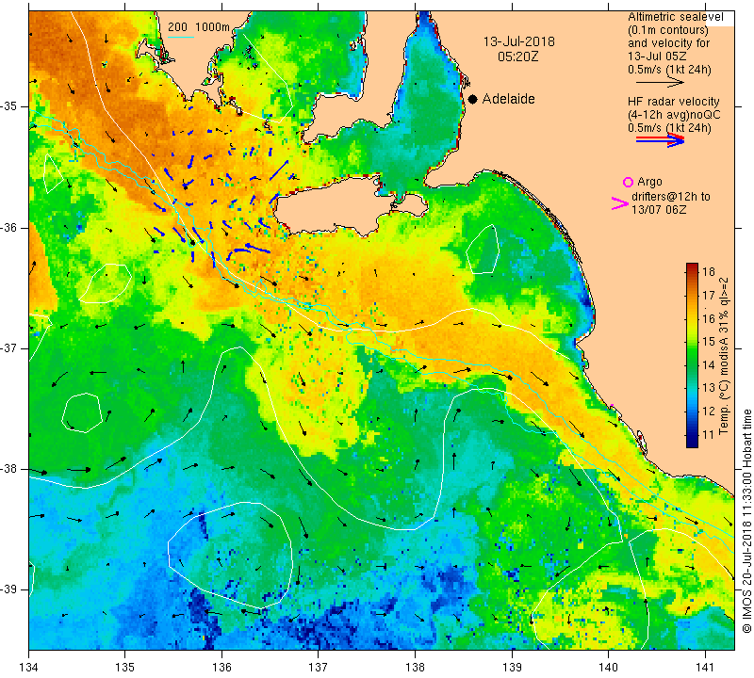The width and height of the screenshot is (754, 678).
Task: Click the 'Altimetric sealevel' legend heading
Action: click(675, 17)
